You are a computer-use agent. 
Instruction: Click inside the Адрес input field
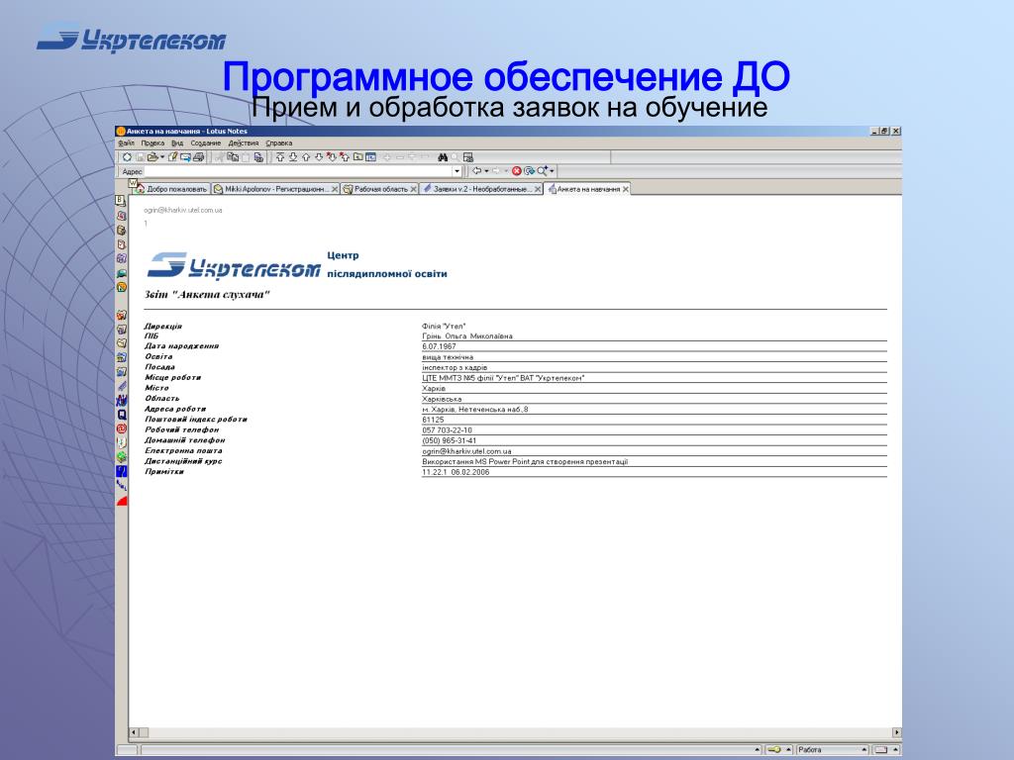point(297,171)
